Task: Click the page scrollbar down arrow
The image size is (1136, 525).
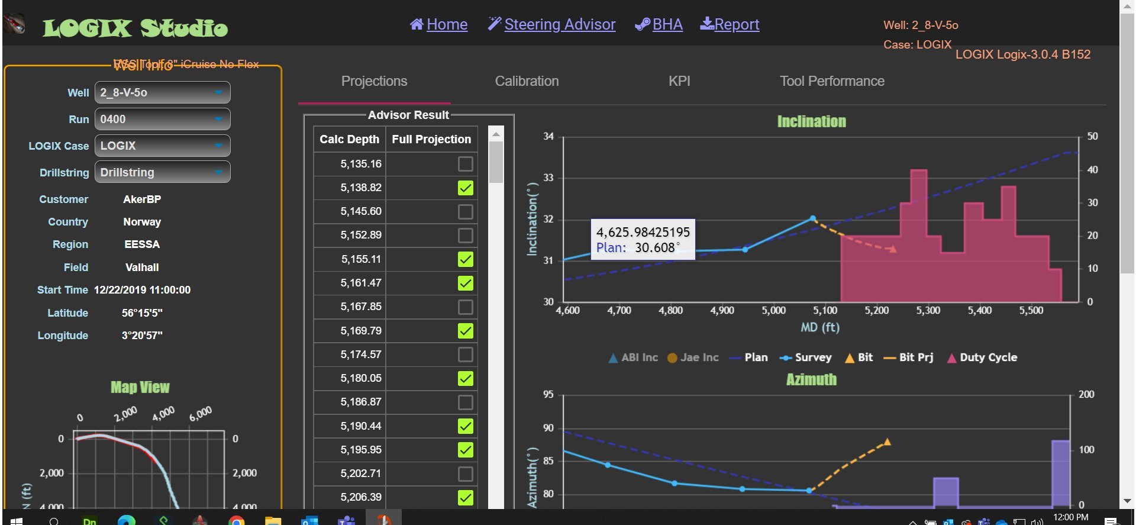Action: (x=1127, y=501)
